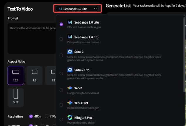The height and width of the screenshot is (126, 186).
Task: Select the Kling 1.6 Pro radio button
Action: click(x=61, y=120)
